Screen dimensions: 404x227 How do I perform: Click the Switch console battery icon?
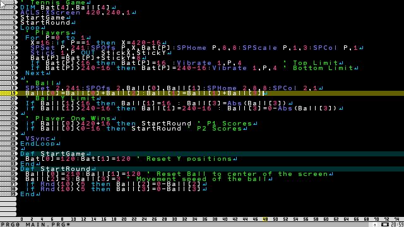385,224
